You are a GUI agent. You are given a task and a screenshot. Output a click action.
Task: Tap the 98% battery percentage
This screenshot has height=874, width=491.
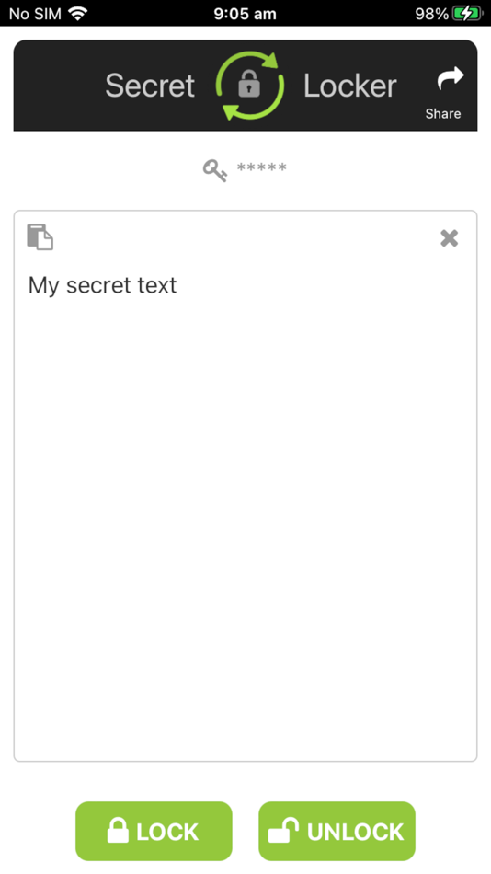(431, 14)
